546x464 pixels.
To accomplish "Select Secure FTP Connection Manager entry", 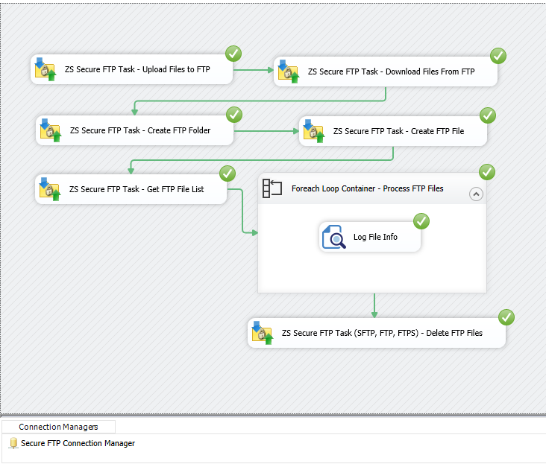I will tap(78, 443).
